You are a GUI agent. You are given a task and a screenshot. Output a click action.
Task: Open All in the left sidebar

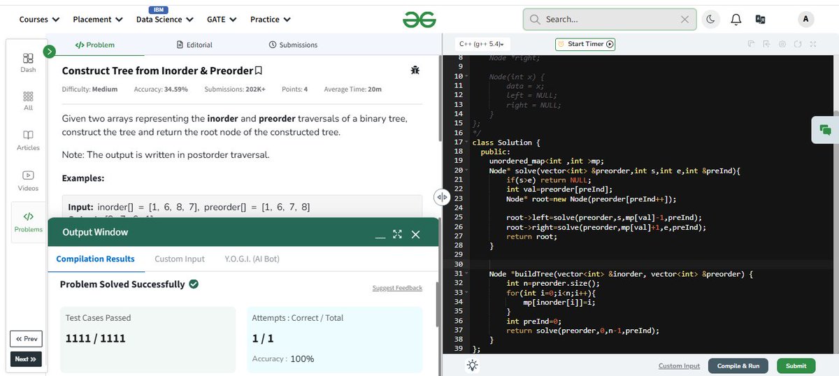click(x=28, y=101)
